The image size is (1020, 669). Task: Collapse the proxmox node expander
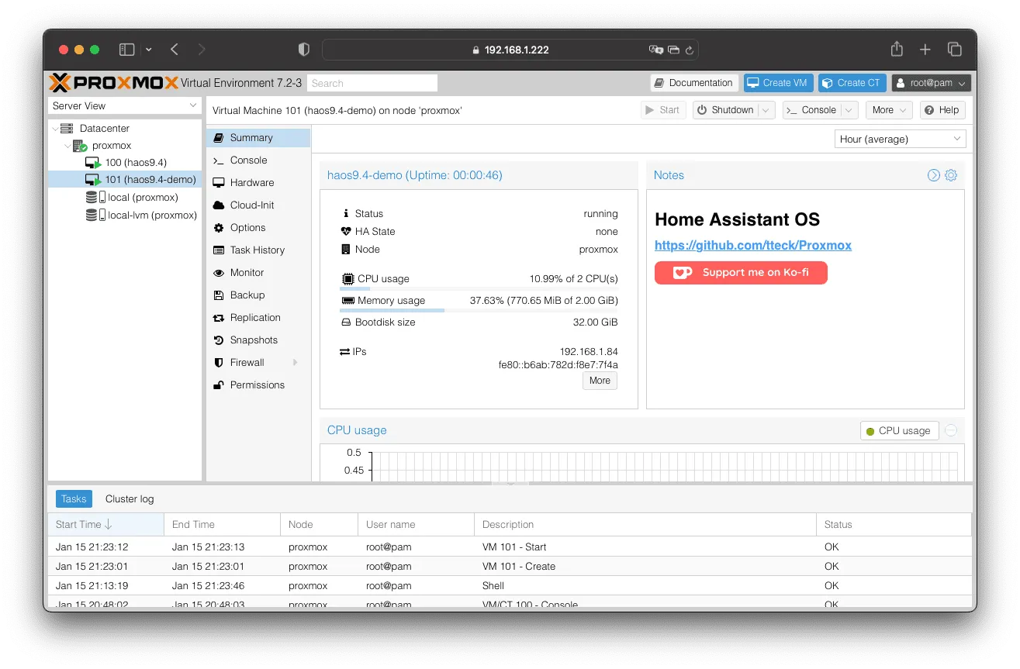pos(67,146)
